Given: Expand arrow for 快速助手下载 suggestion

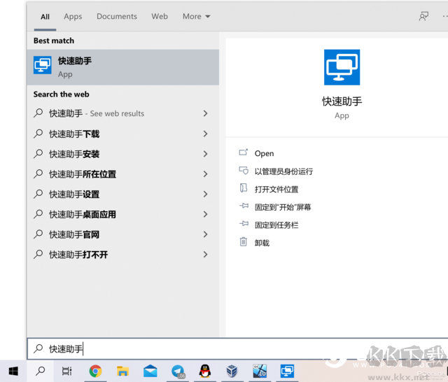Looking at the screenshot, I should coord(205,134).
